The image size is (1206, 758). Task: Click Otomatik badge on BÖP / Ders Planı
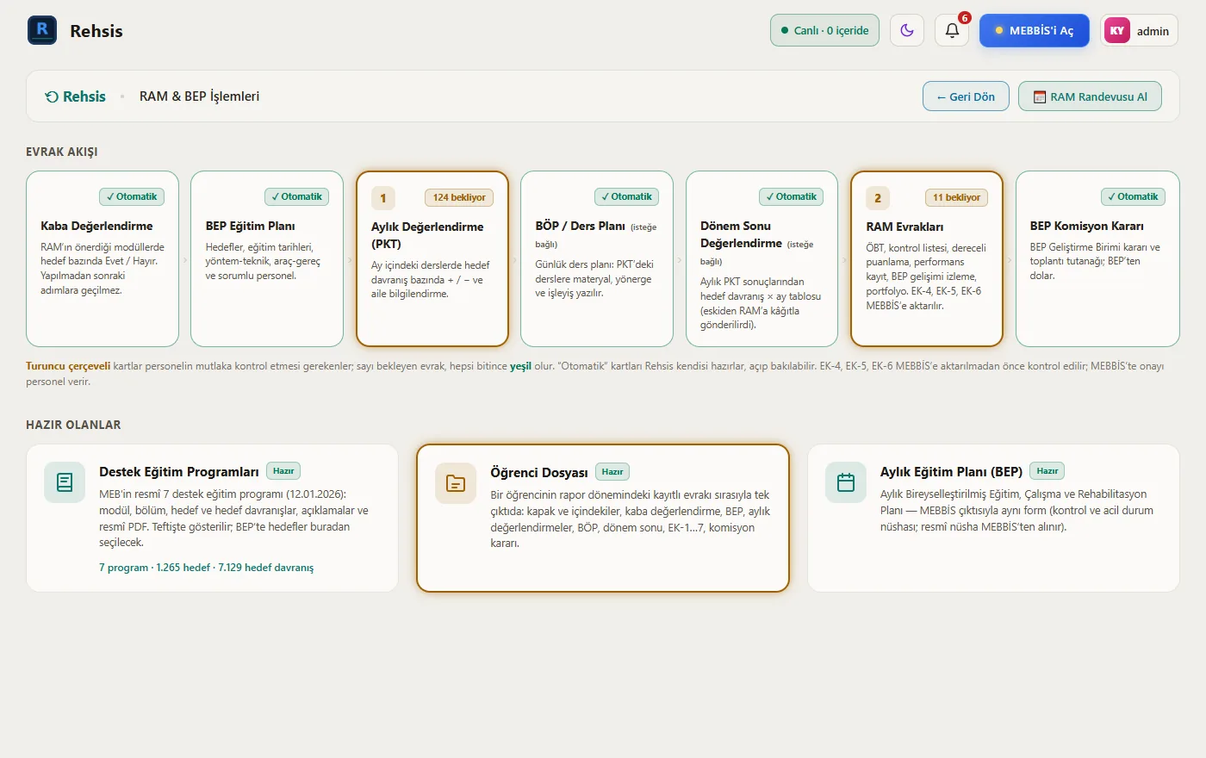[626, 196]
